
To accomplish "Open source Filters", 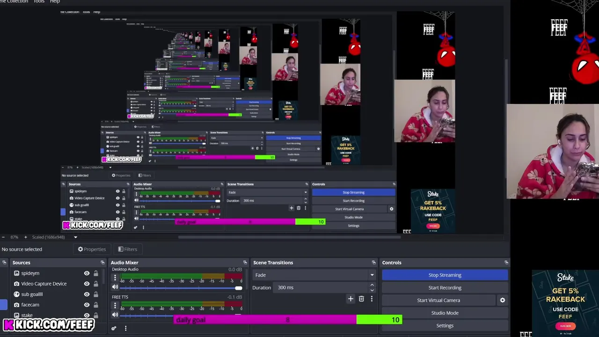I will point(127,249).
